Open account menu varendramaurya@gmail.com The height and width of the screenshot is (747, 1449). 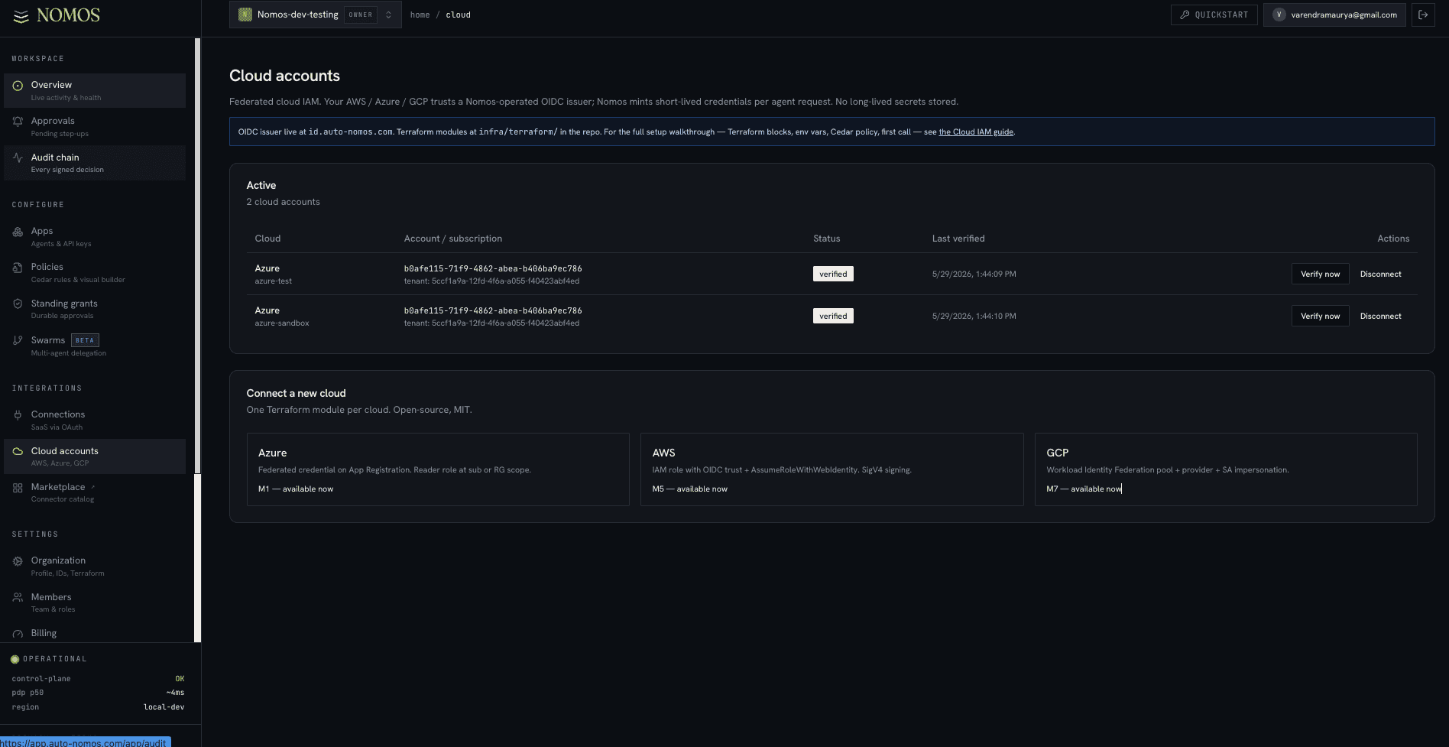[x=1334, y=15]
